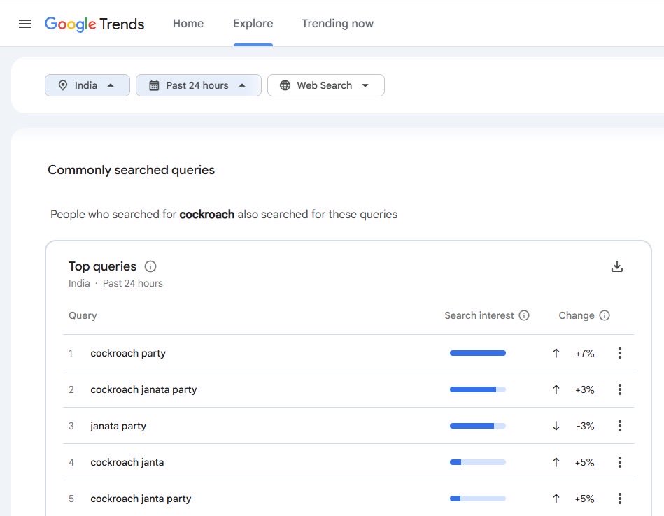Viewport: 664px width, 516px height.
Task: Open the cockroach janta party query
Action: click(141, 499)
